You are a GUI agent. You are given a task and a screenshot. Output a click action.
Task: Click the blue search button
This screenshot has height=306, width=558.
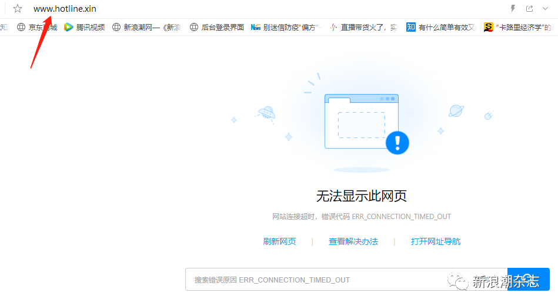click(x=529, y=280)
